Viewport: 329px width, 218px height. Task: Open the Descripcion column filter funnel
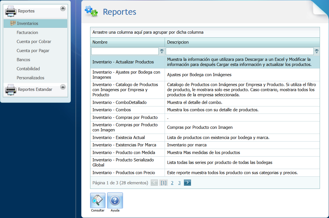(317, 51)
